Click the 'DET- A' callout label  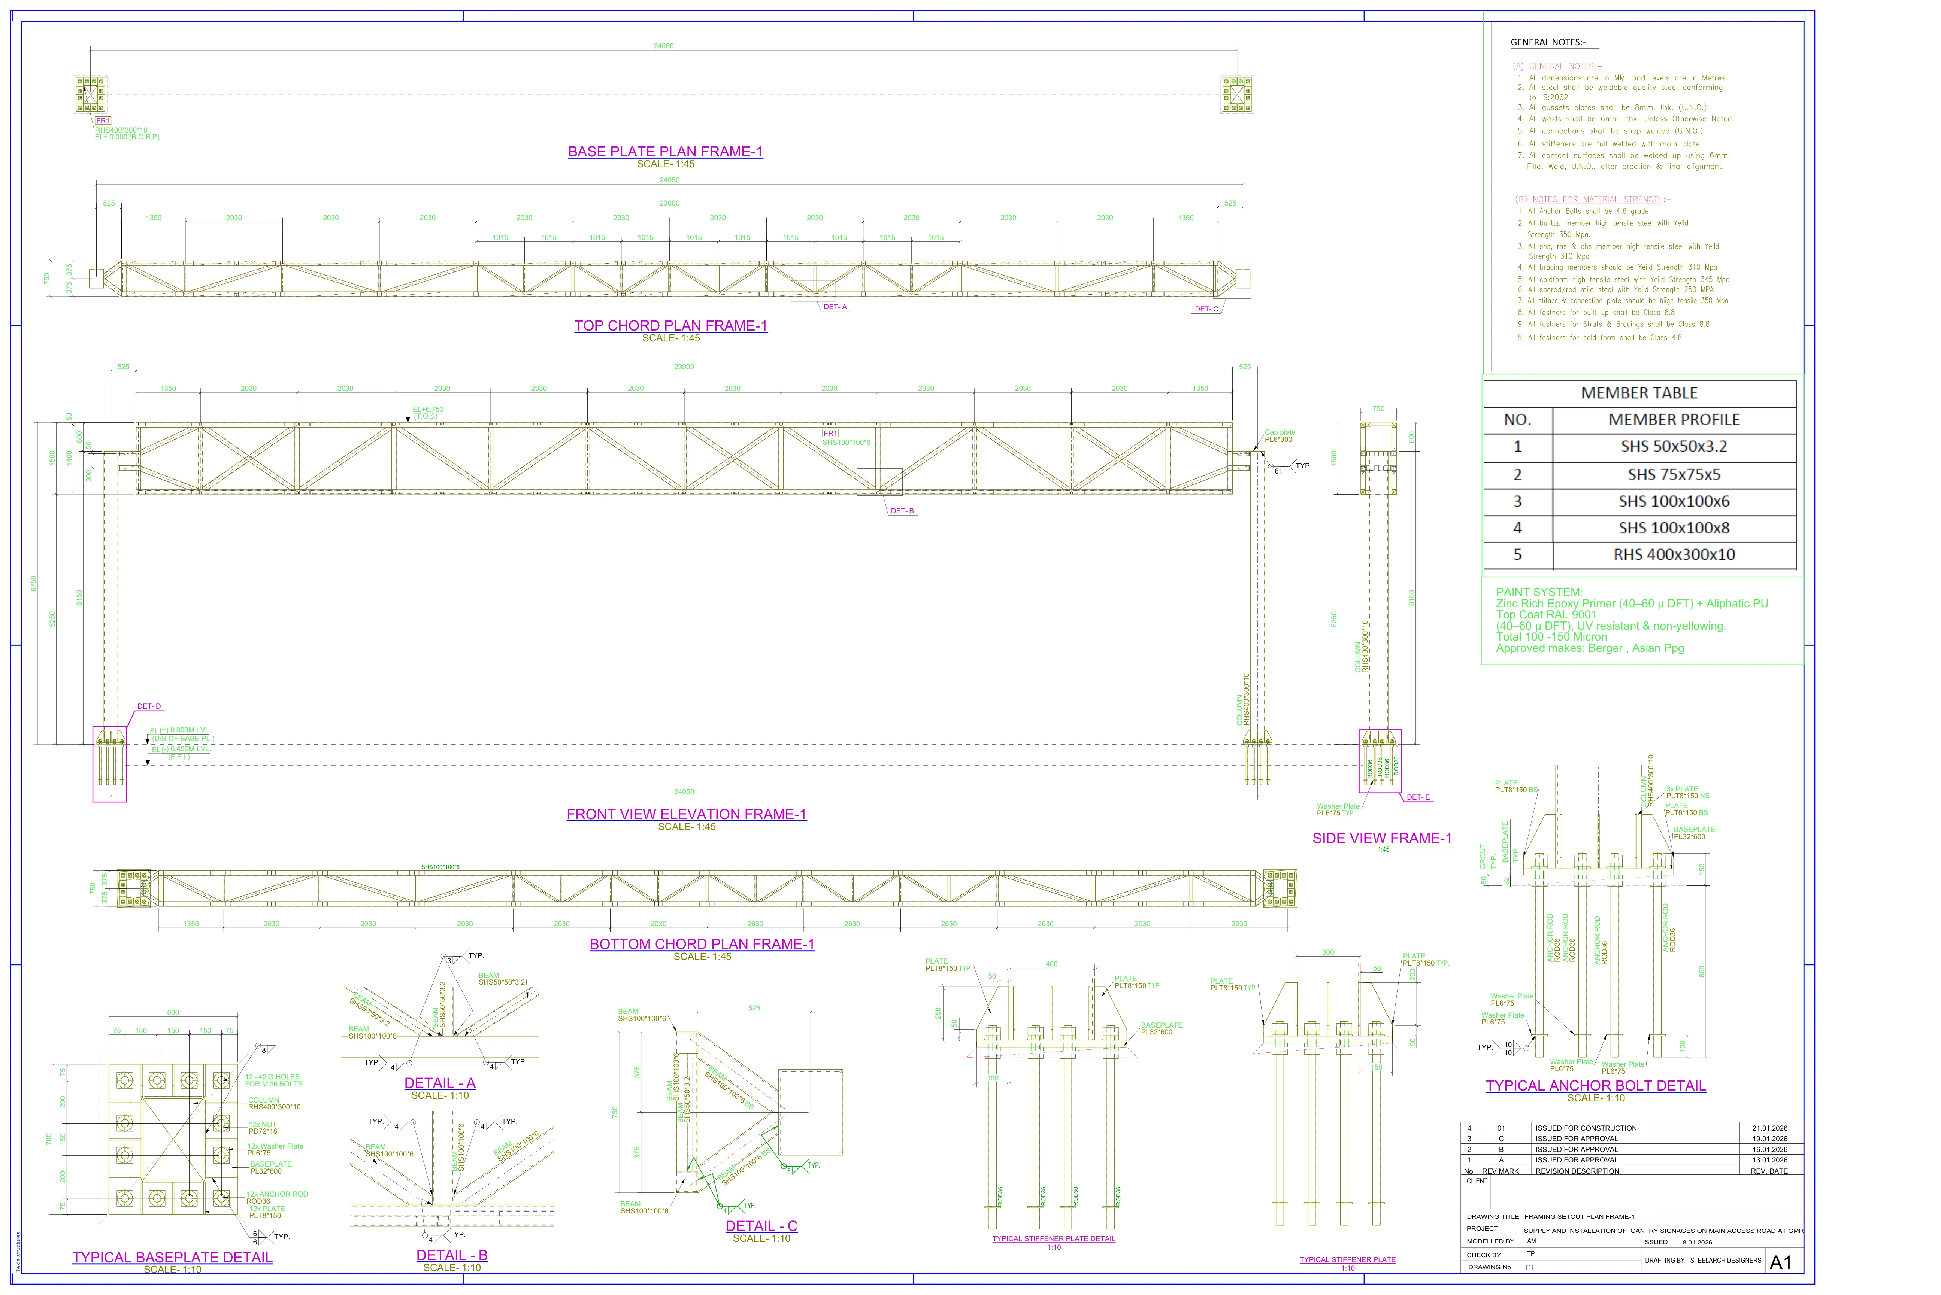835,307
